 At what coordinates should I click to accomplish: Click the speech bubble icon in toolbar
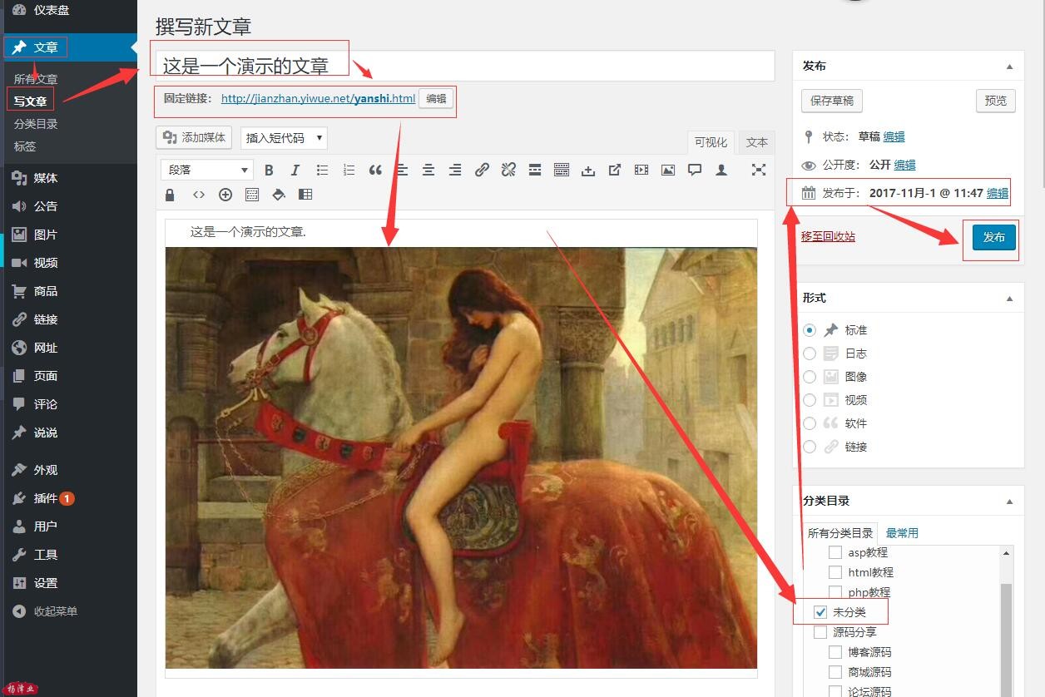695,170
